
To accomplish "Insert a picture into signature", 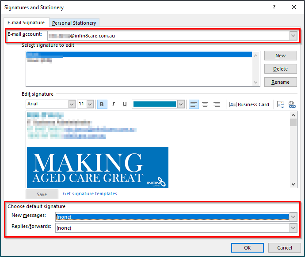I will point(280,104).
